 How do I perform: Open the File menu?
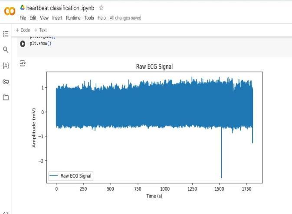(23, 18)
